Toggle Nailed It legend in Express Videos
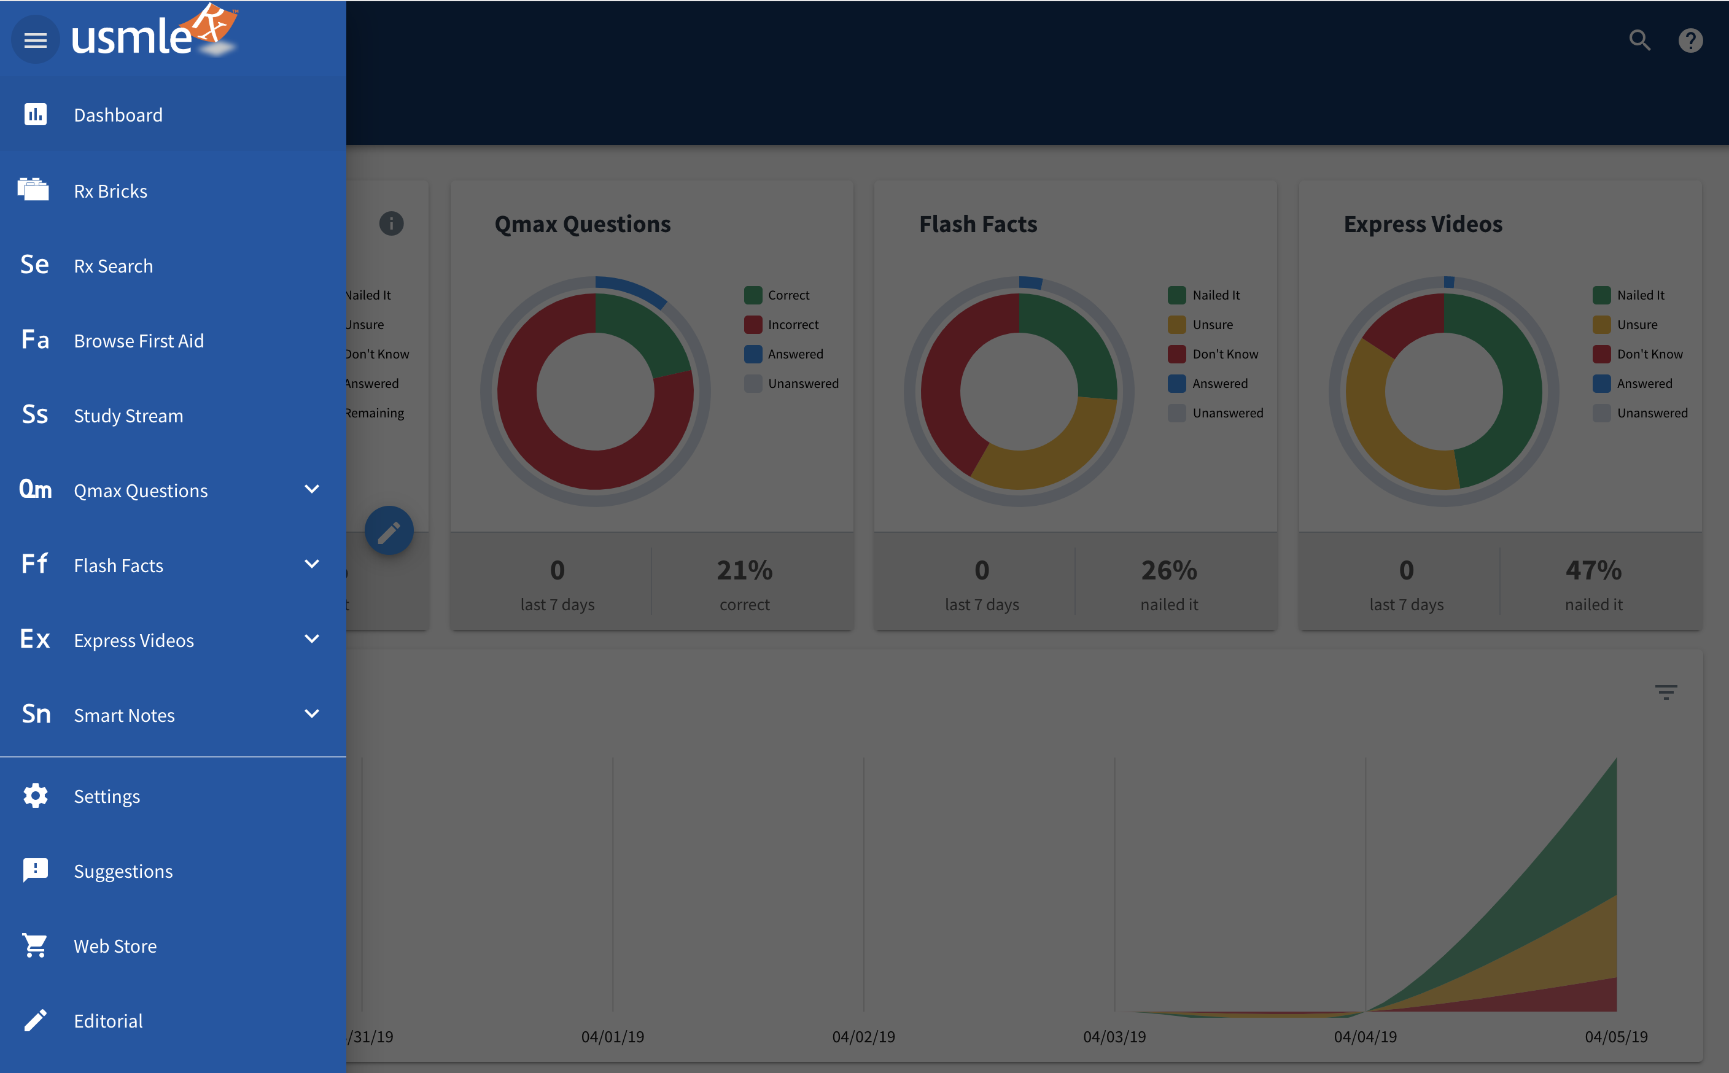The width and height of the screenshot is (1729, 1073). (1628, 295)
